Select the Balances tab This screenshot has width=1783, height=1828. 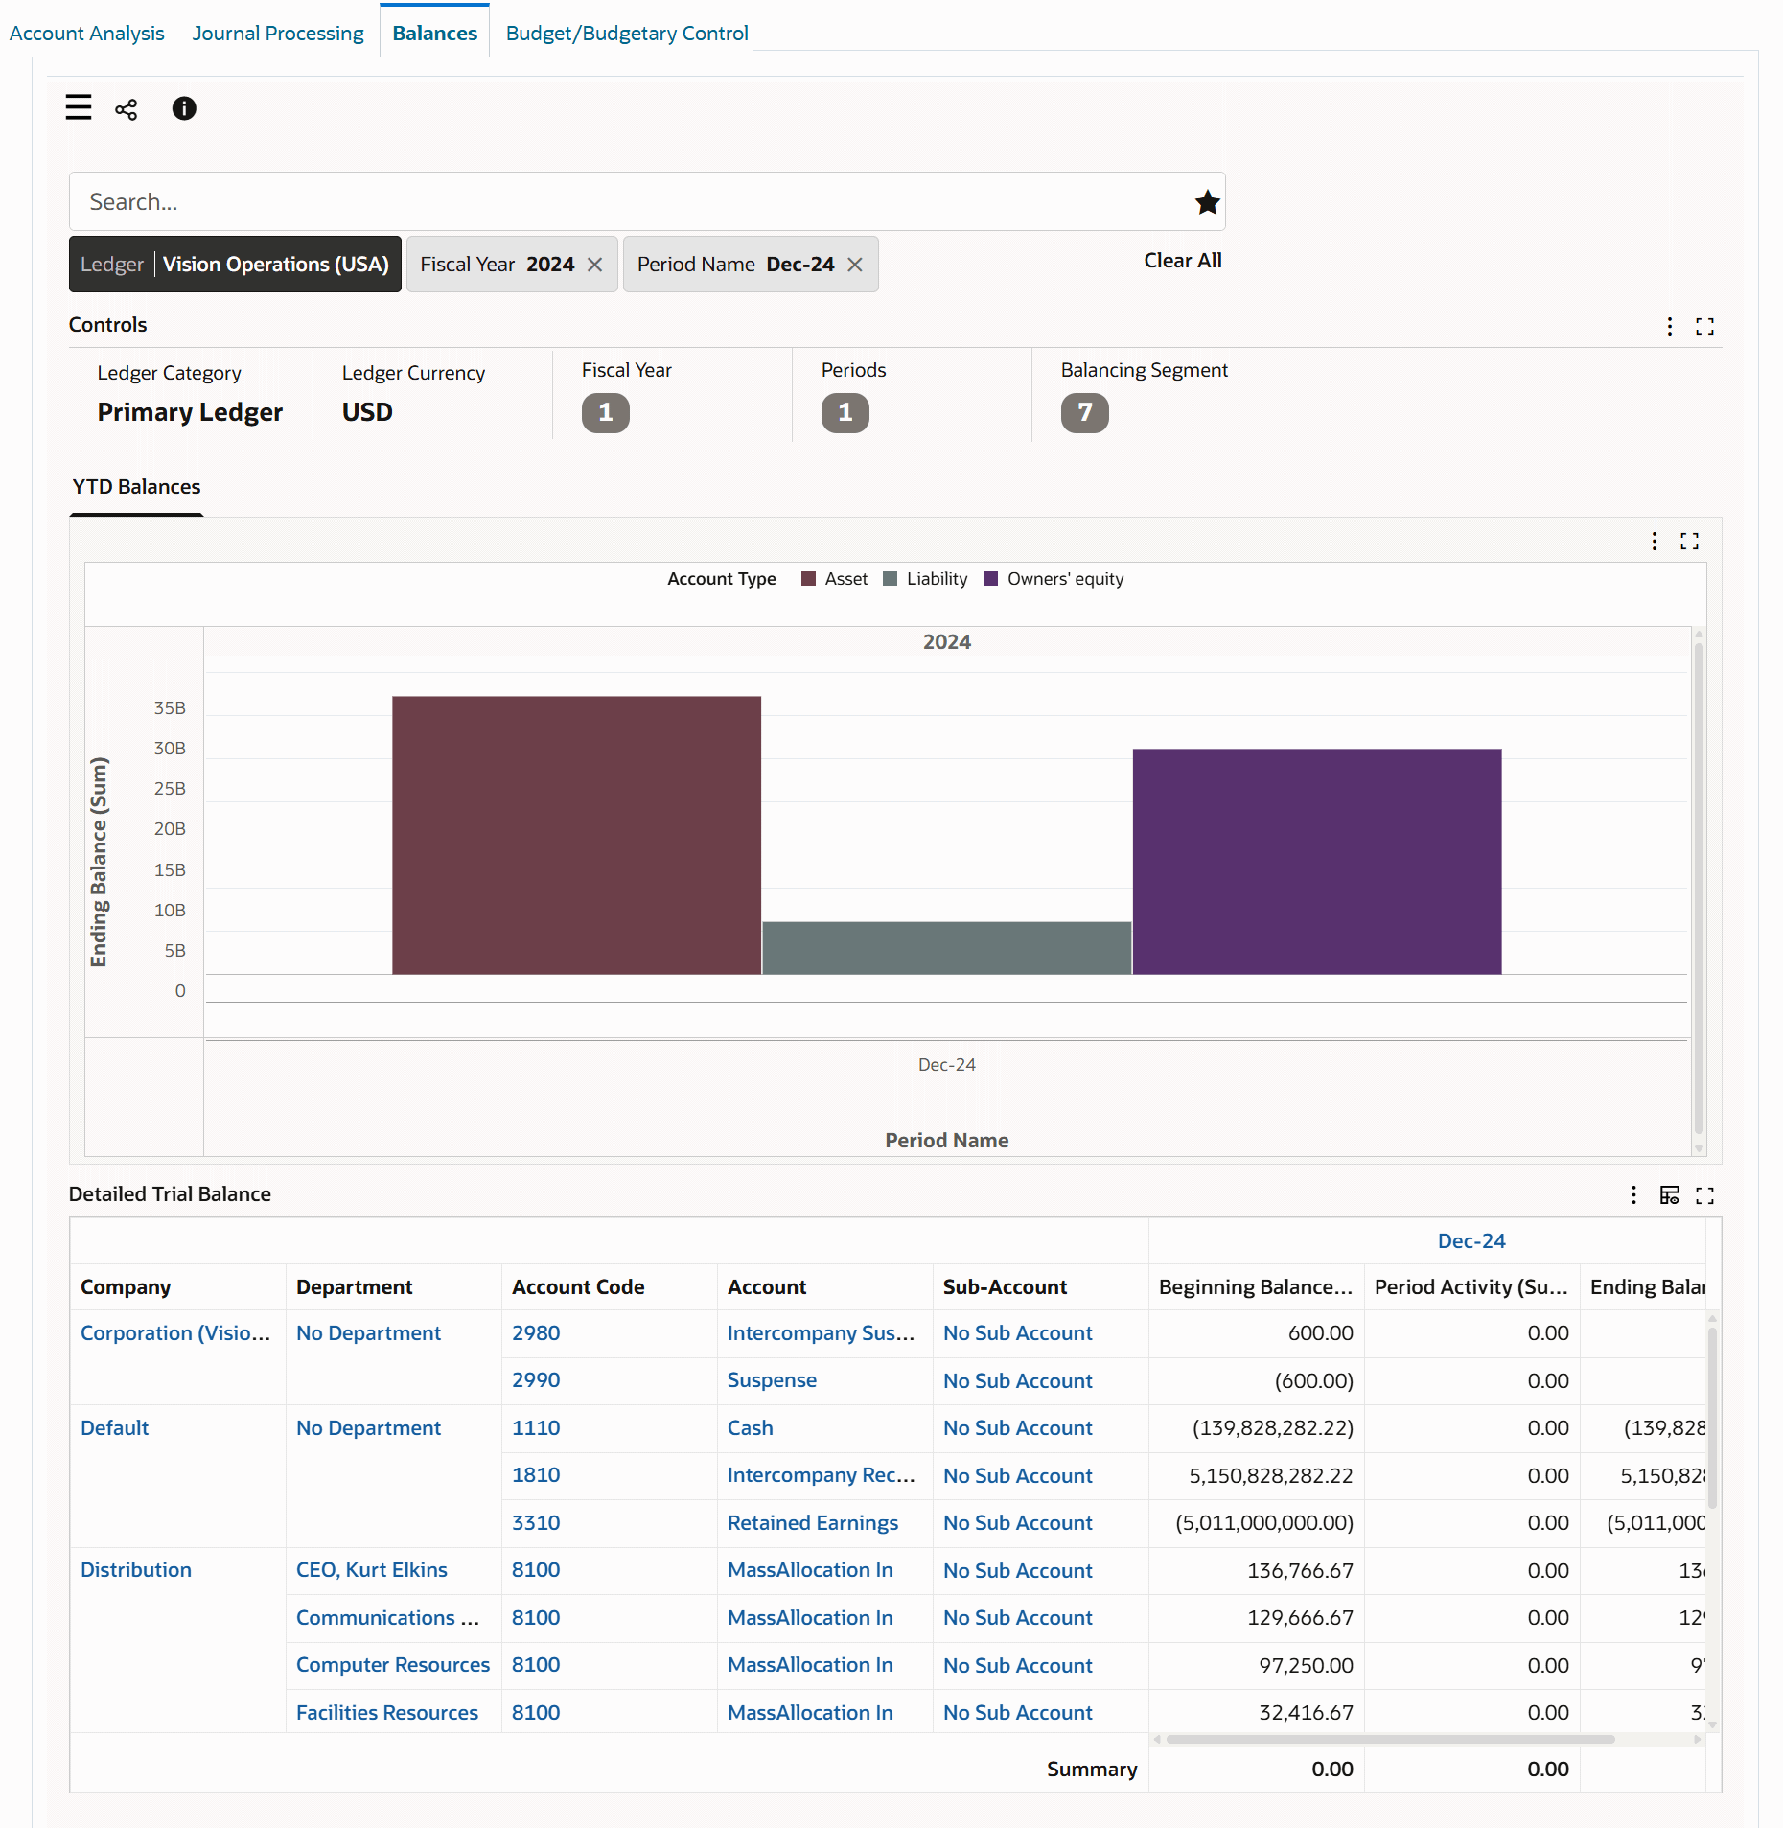coord(434,33)
